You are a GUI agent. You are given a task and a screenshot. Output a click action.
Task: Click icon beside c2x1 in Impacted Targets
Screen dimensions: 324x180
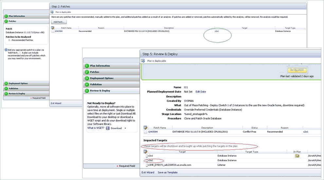pos(147,156)
